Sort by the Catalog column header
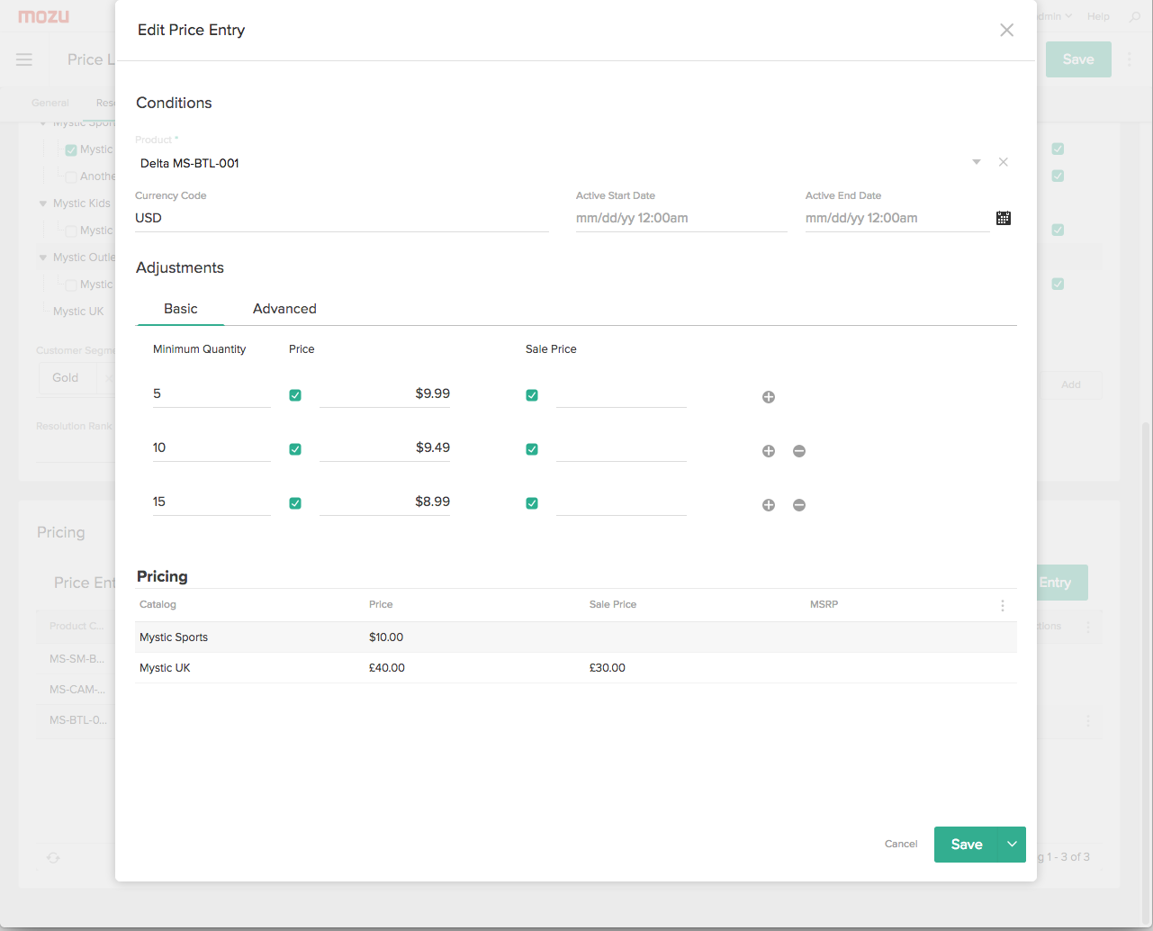1153x931 pixels. tap(158, 604)
